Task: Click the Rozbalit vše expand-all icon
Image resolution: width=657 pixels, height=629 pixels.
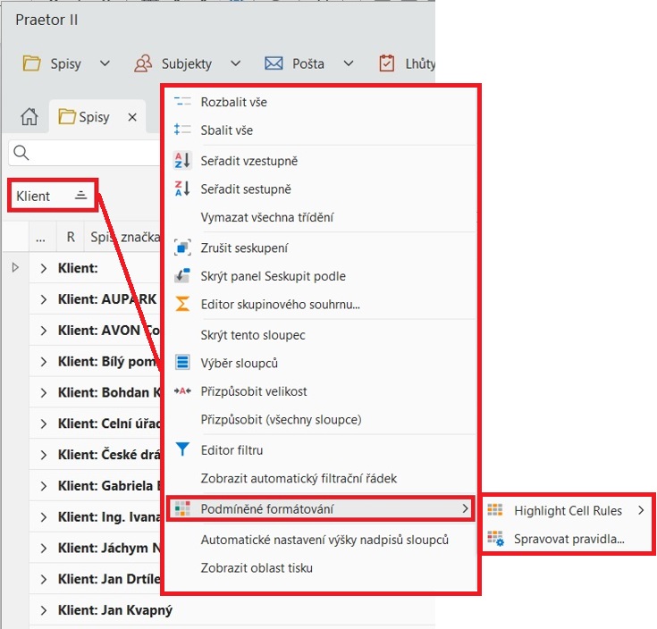Action: (182, 102)
